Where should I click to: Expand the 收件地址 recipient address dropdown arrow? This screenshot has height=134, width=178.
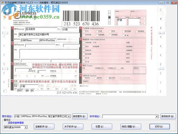[x=157, y=116]
